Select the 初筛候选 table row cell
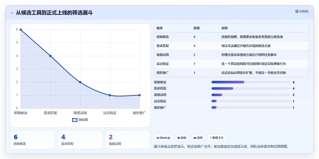 coord(163,37)
